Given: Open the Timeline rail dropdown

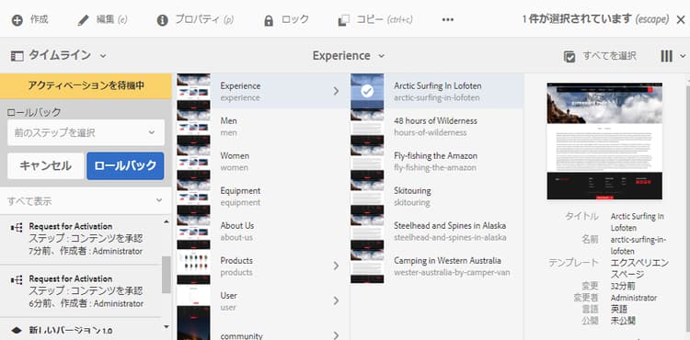Looking at the screenshot, I should point(103,56).
